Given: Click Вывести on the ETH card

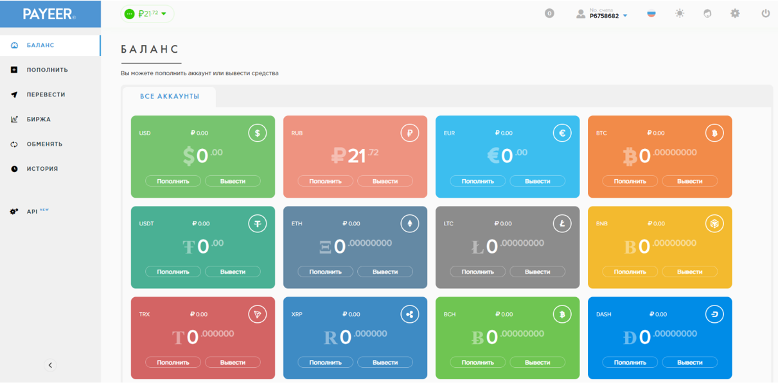Looking at the screenshot, I should [x=385, y=272].
